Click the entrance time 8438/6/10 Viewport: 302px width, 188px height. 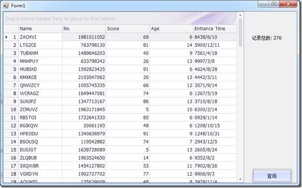pos(215,37)
